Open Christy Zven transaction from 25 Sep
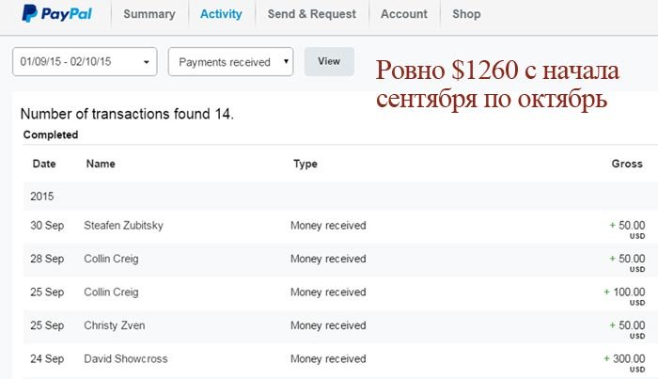 pos(340,326)
